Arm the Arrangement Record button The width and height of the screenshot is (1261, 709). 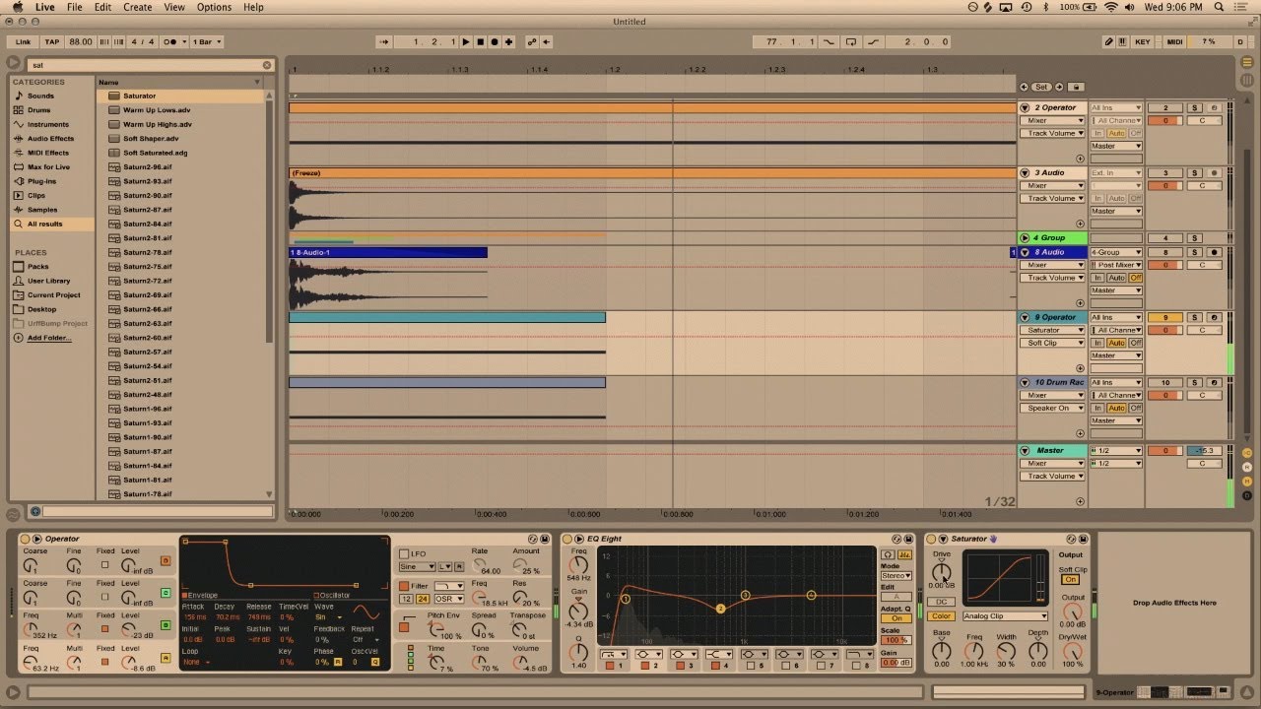pos(495,41)
